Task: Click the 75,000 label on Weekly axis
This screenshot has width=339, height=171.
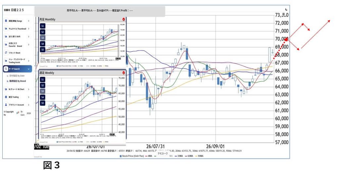Action: 122,78
